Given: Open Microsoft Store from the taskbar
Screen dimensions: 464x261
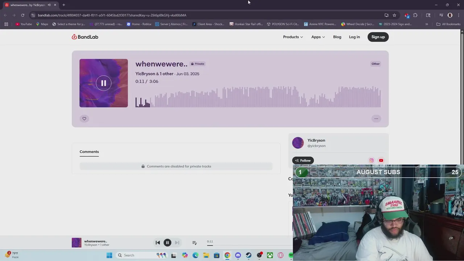Looking at the screenshot, I should (x=217, y=255).
